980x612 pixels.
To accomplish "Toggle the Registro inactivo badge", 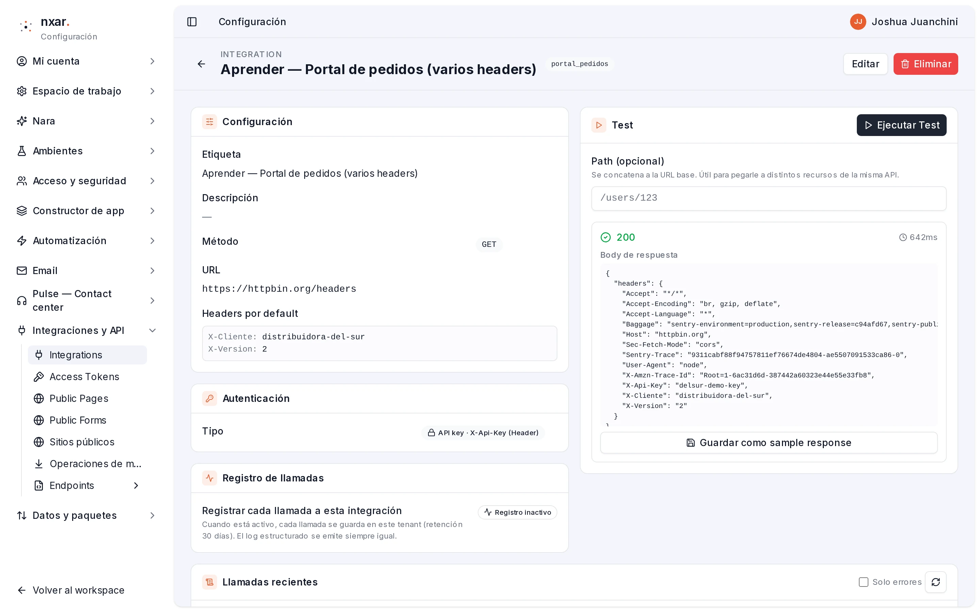I will click(517, 512).
